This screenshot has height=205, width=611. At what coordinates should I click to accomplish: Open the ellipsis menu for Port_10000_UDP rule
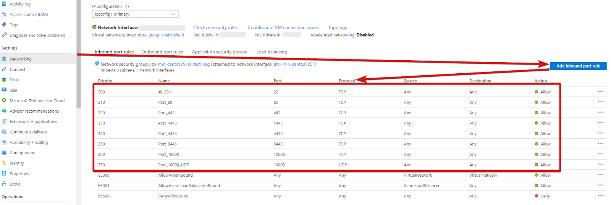click(601, 164)
